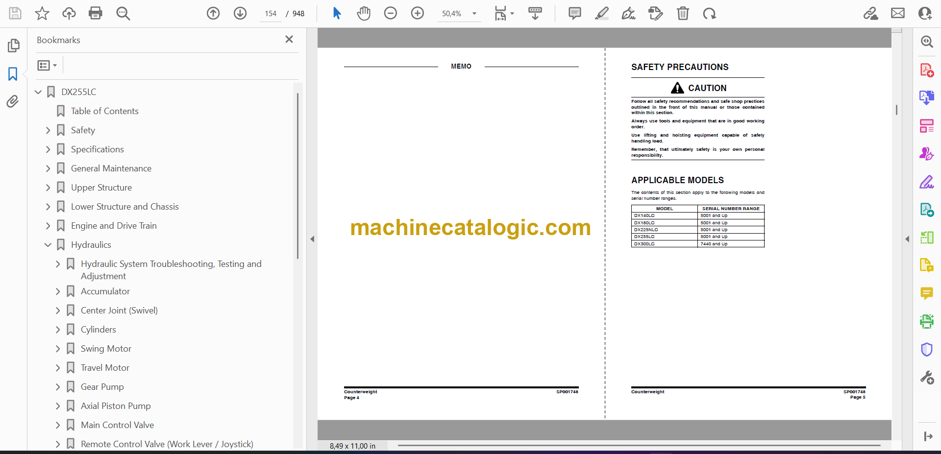Select the Accumulator bookmark
Viewport: 941px width, 454px height.
(x=105, y=291)
